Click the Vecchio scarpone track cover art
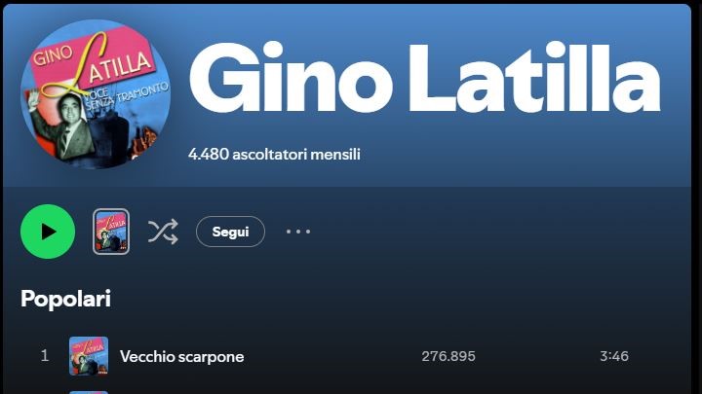 (89, 356)
